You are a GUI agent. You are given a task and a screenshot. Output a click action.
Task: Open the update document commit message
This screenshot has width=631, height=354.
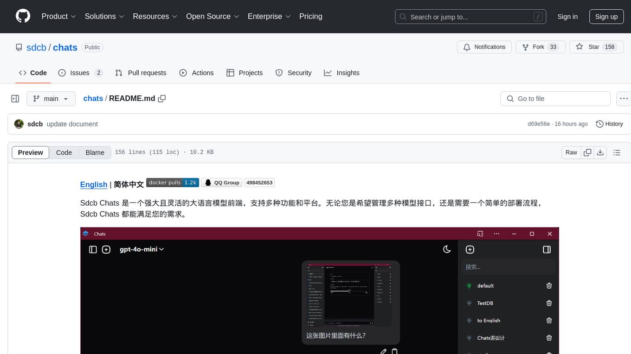pos(72,124)
